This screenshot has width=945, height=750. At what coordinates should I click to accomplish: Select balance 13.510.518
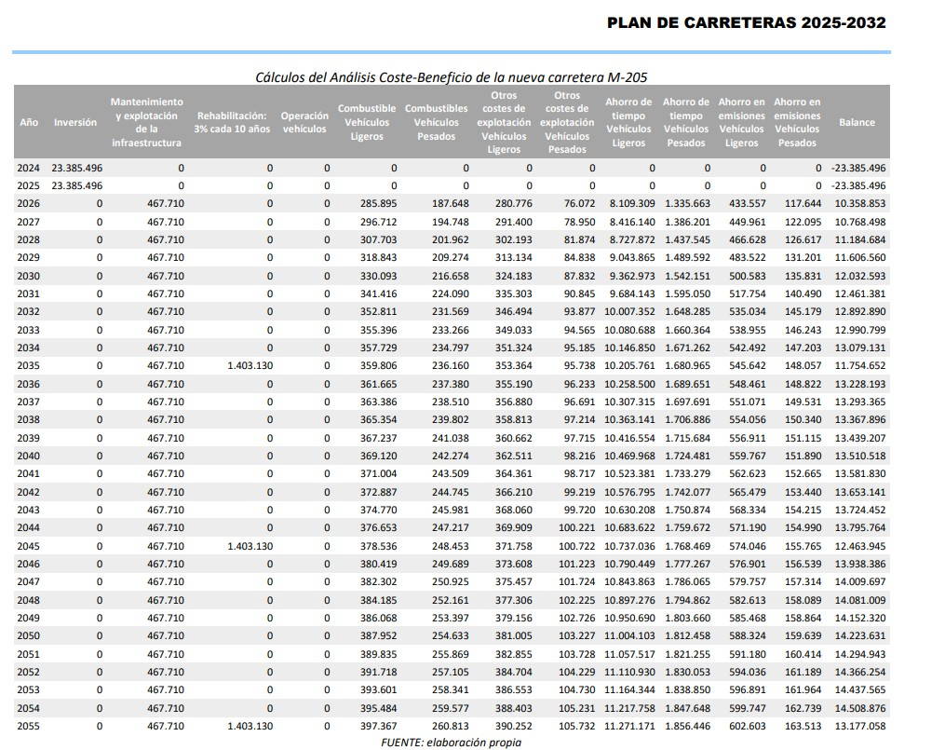pyautogui.click(x=860, y=456)
